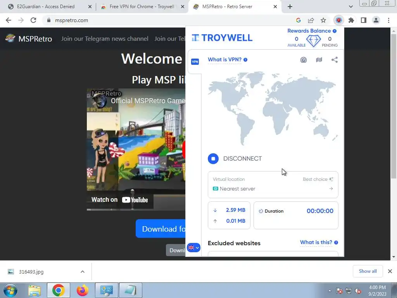Open the language flag dropdown
Screen dimensions: 397x298
[194, 248]
